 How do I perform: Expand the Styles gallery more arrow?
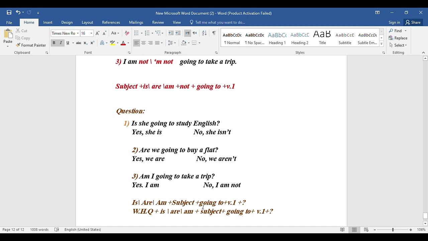382,44
